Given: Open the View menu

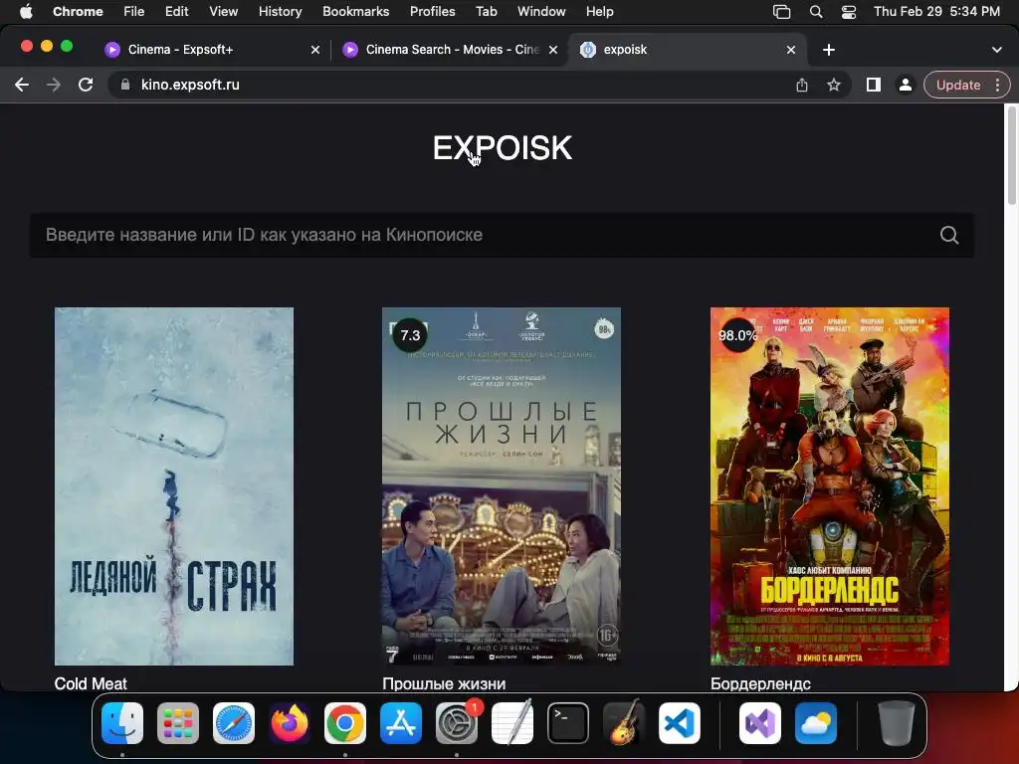Looking at the screenshot, I should [x=224, y=11].
